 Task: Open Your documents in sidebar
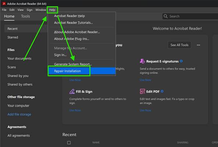click(19, 58)
